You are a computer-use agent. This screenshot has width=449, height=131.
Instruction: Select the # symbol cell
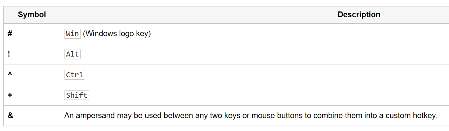tap(32, 34)
